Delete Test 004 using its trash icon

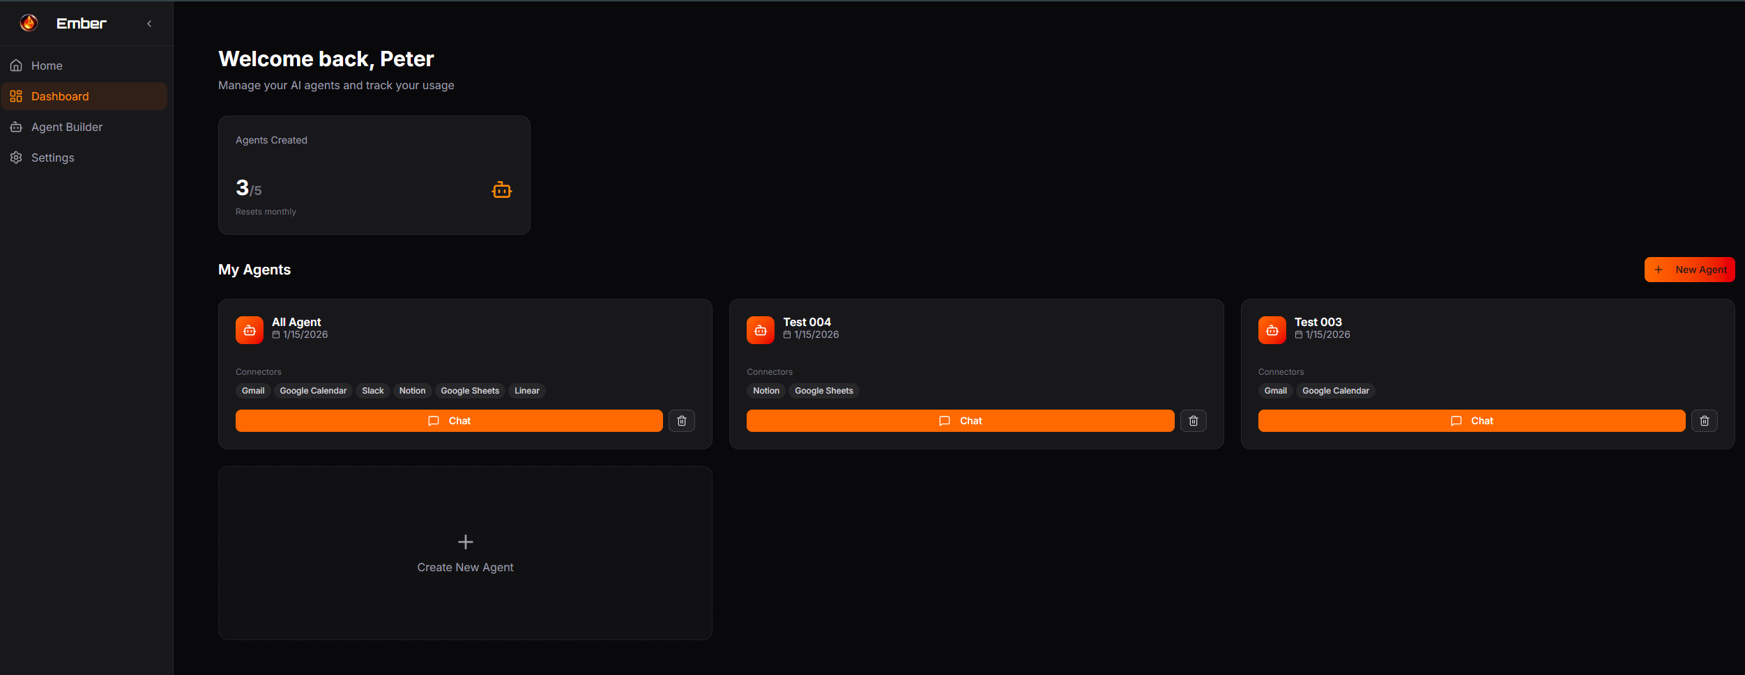click(1194, 421)
